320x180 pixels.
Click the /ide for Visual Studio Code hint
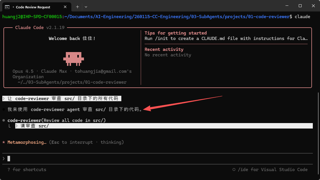pos(273,170)
